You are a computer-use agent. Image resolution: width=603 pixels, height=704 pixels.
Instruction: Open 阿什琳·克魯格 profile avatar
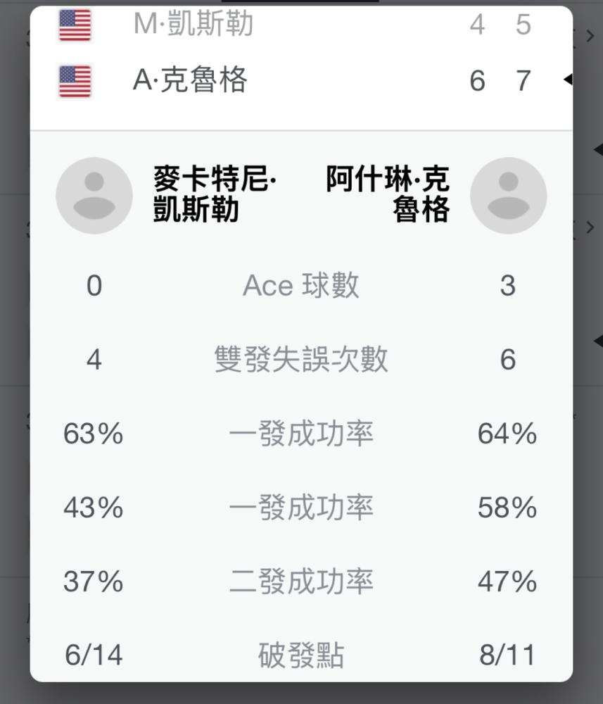(508, 195)
